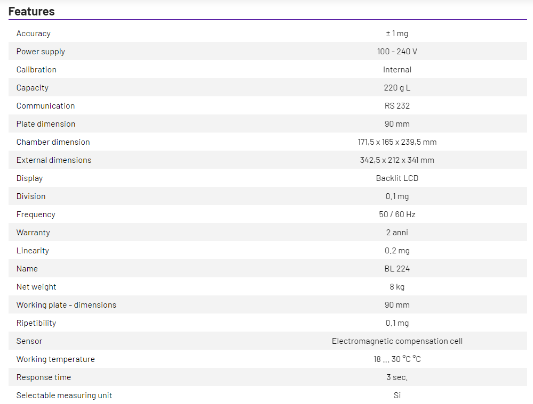Select the Chamber dimension value text
533x404 pixels.
(397, 142)
